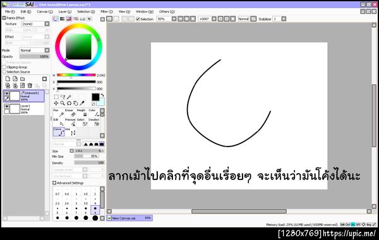This screenshot has height=240, width=379.
Task: Switch to the New Canvas.sai document tab
Action: pyautogui.click(x=129, y=218)
